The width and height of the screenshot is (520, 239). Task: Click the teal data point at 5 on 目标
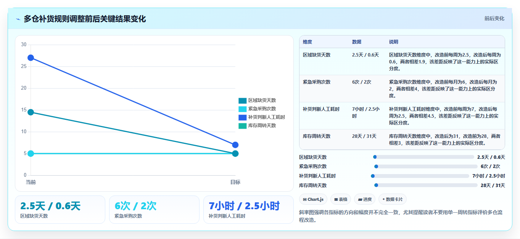[x=235, y=153]
